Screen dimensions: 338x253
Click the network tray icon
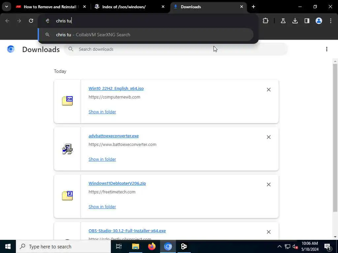(x=287, y=246)
